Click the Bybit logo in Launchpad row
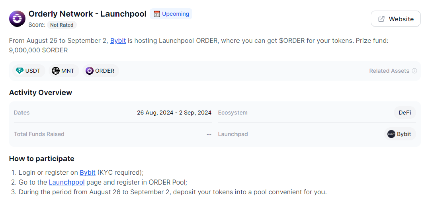Screen dimensions: 430x208 pyautogui.click(x=391, y=134)
